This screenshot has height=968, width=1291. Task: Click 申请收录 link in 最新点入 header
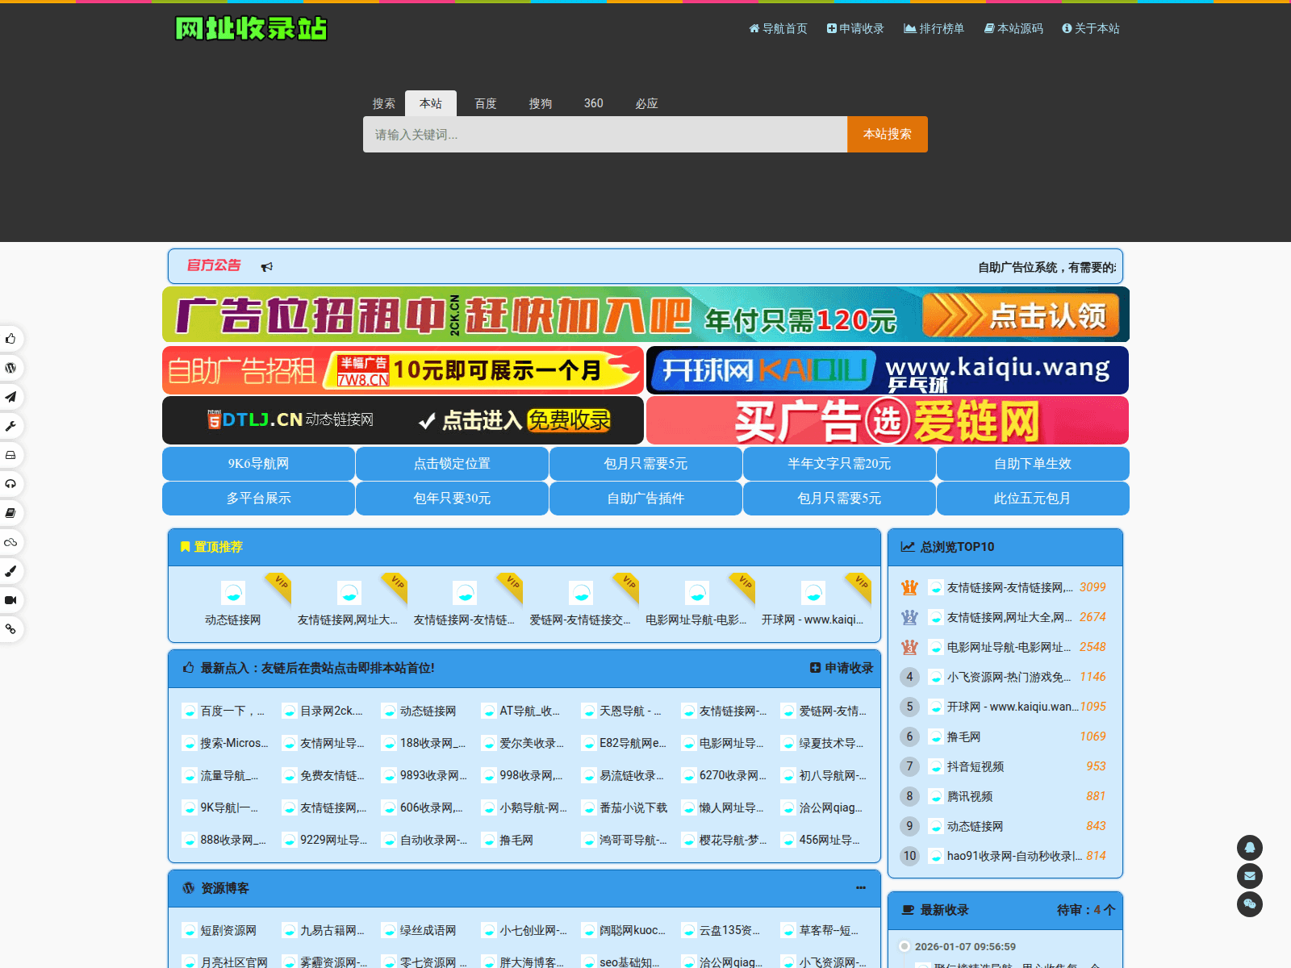click(x=842, y=668)
